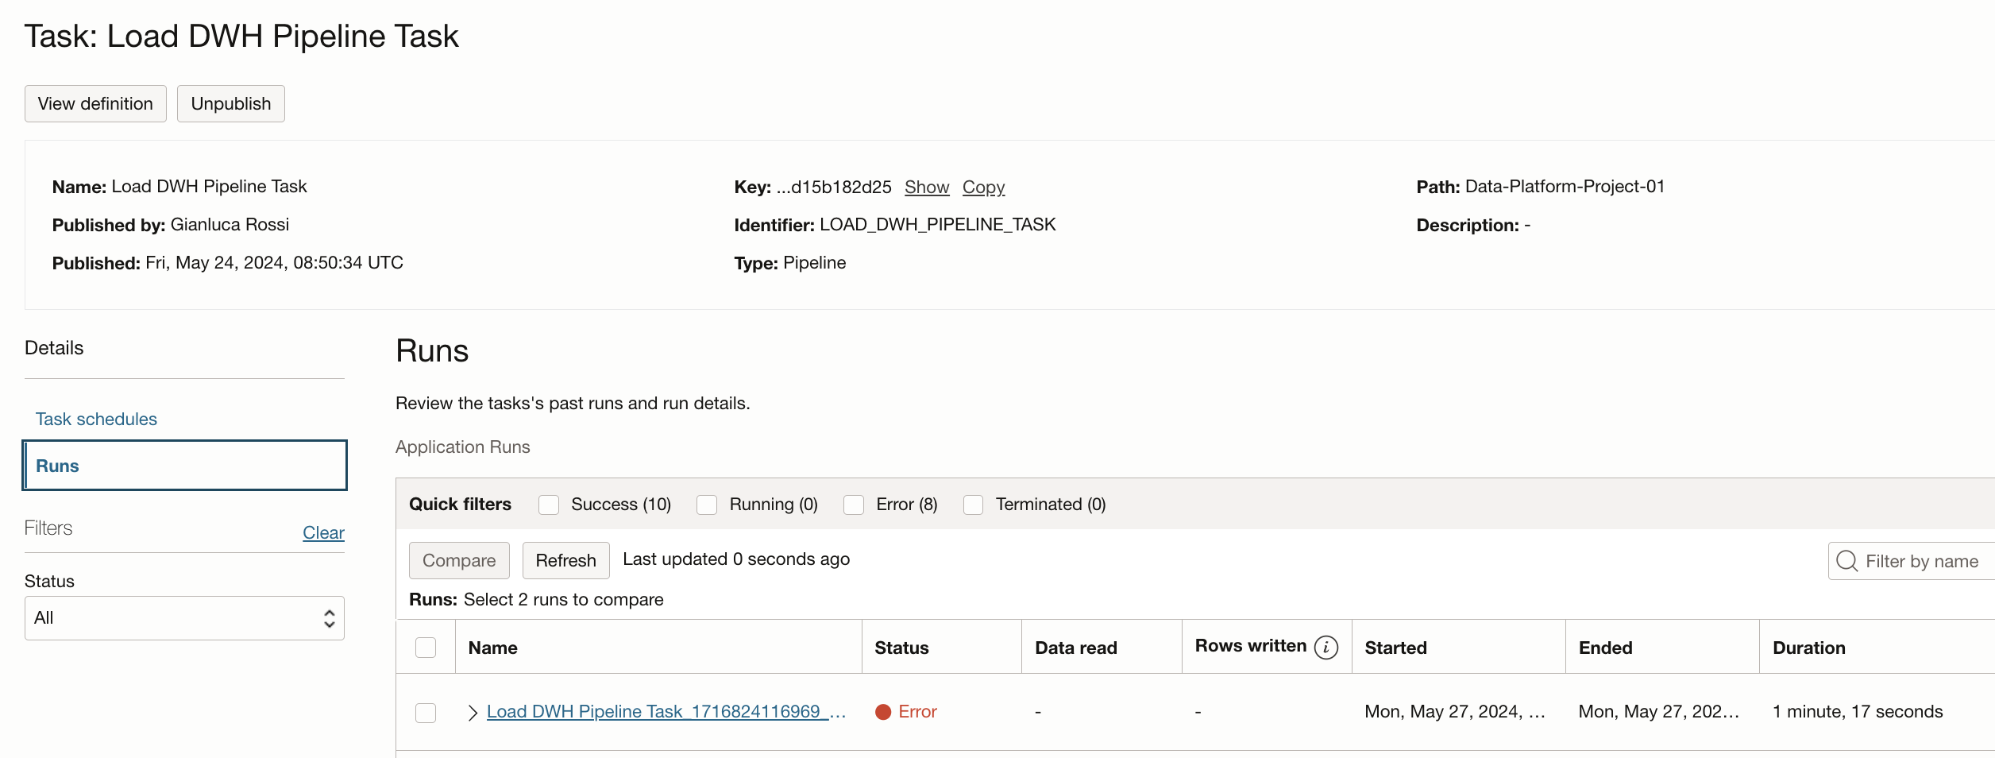This screenshot has height=758, width=1995.
Task: Open the Load DWH Pipeline Task_1716824116969 run link
Action: (x=666, y=711)
